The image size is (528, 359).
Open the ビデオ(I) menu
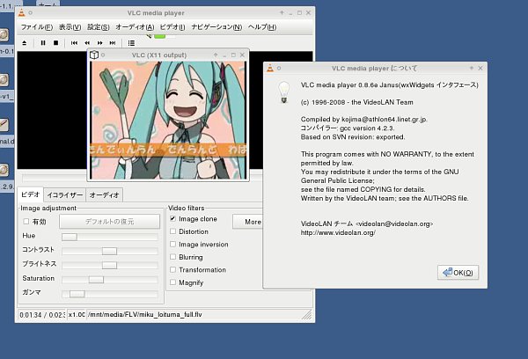[172, 27]
